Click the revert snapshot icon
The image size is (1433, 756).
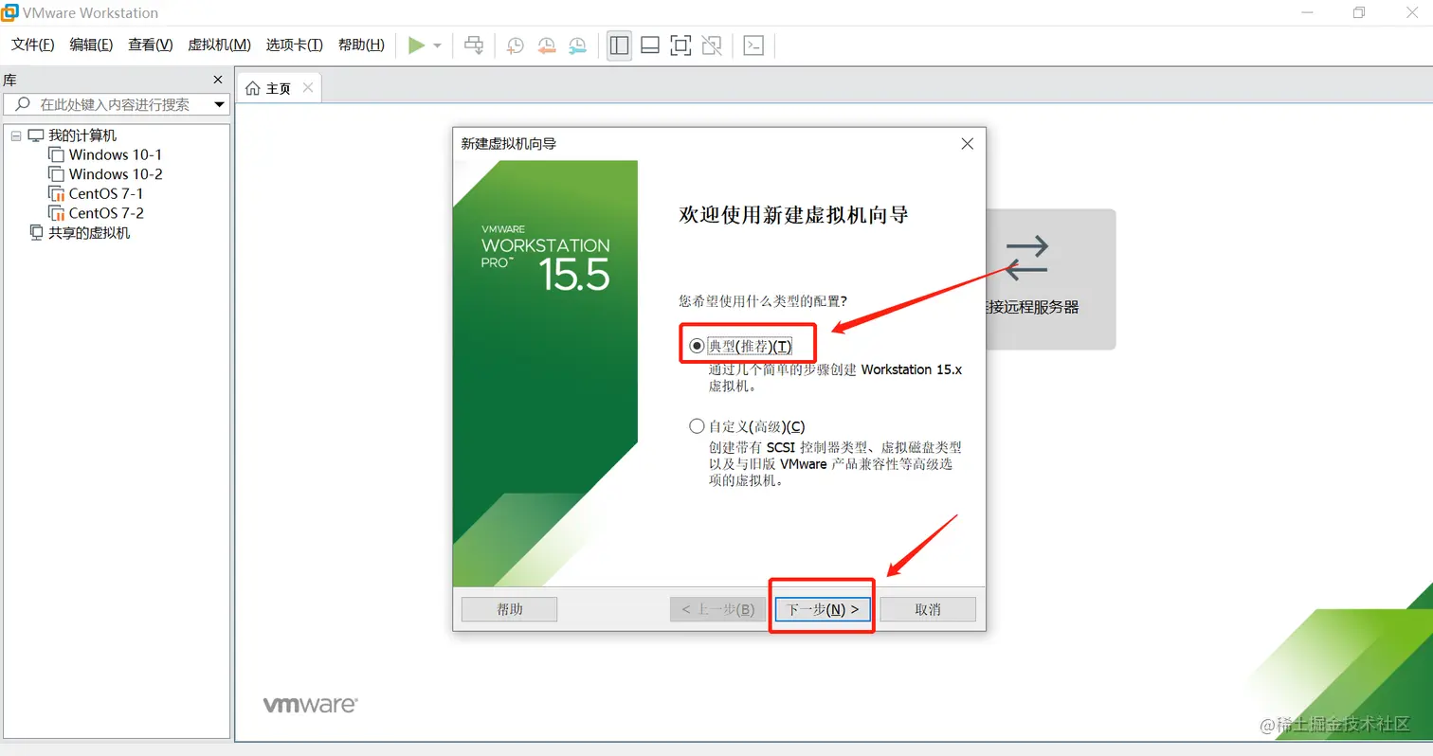[546, 45]
